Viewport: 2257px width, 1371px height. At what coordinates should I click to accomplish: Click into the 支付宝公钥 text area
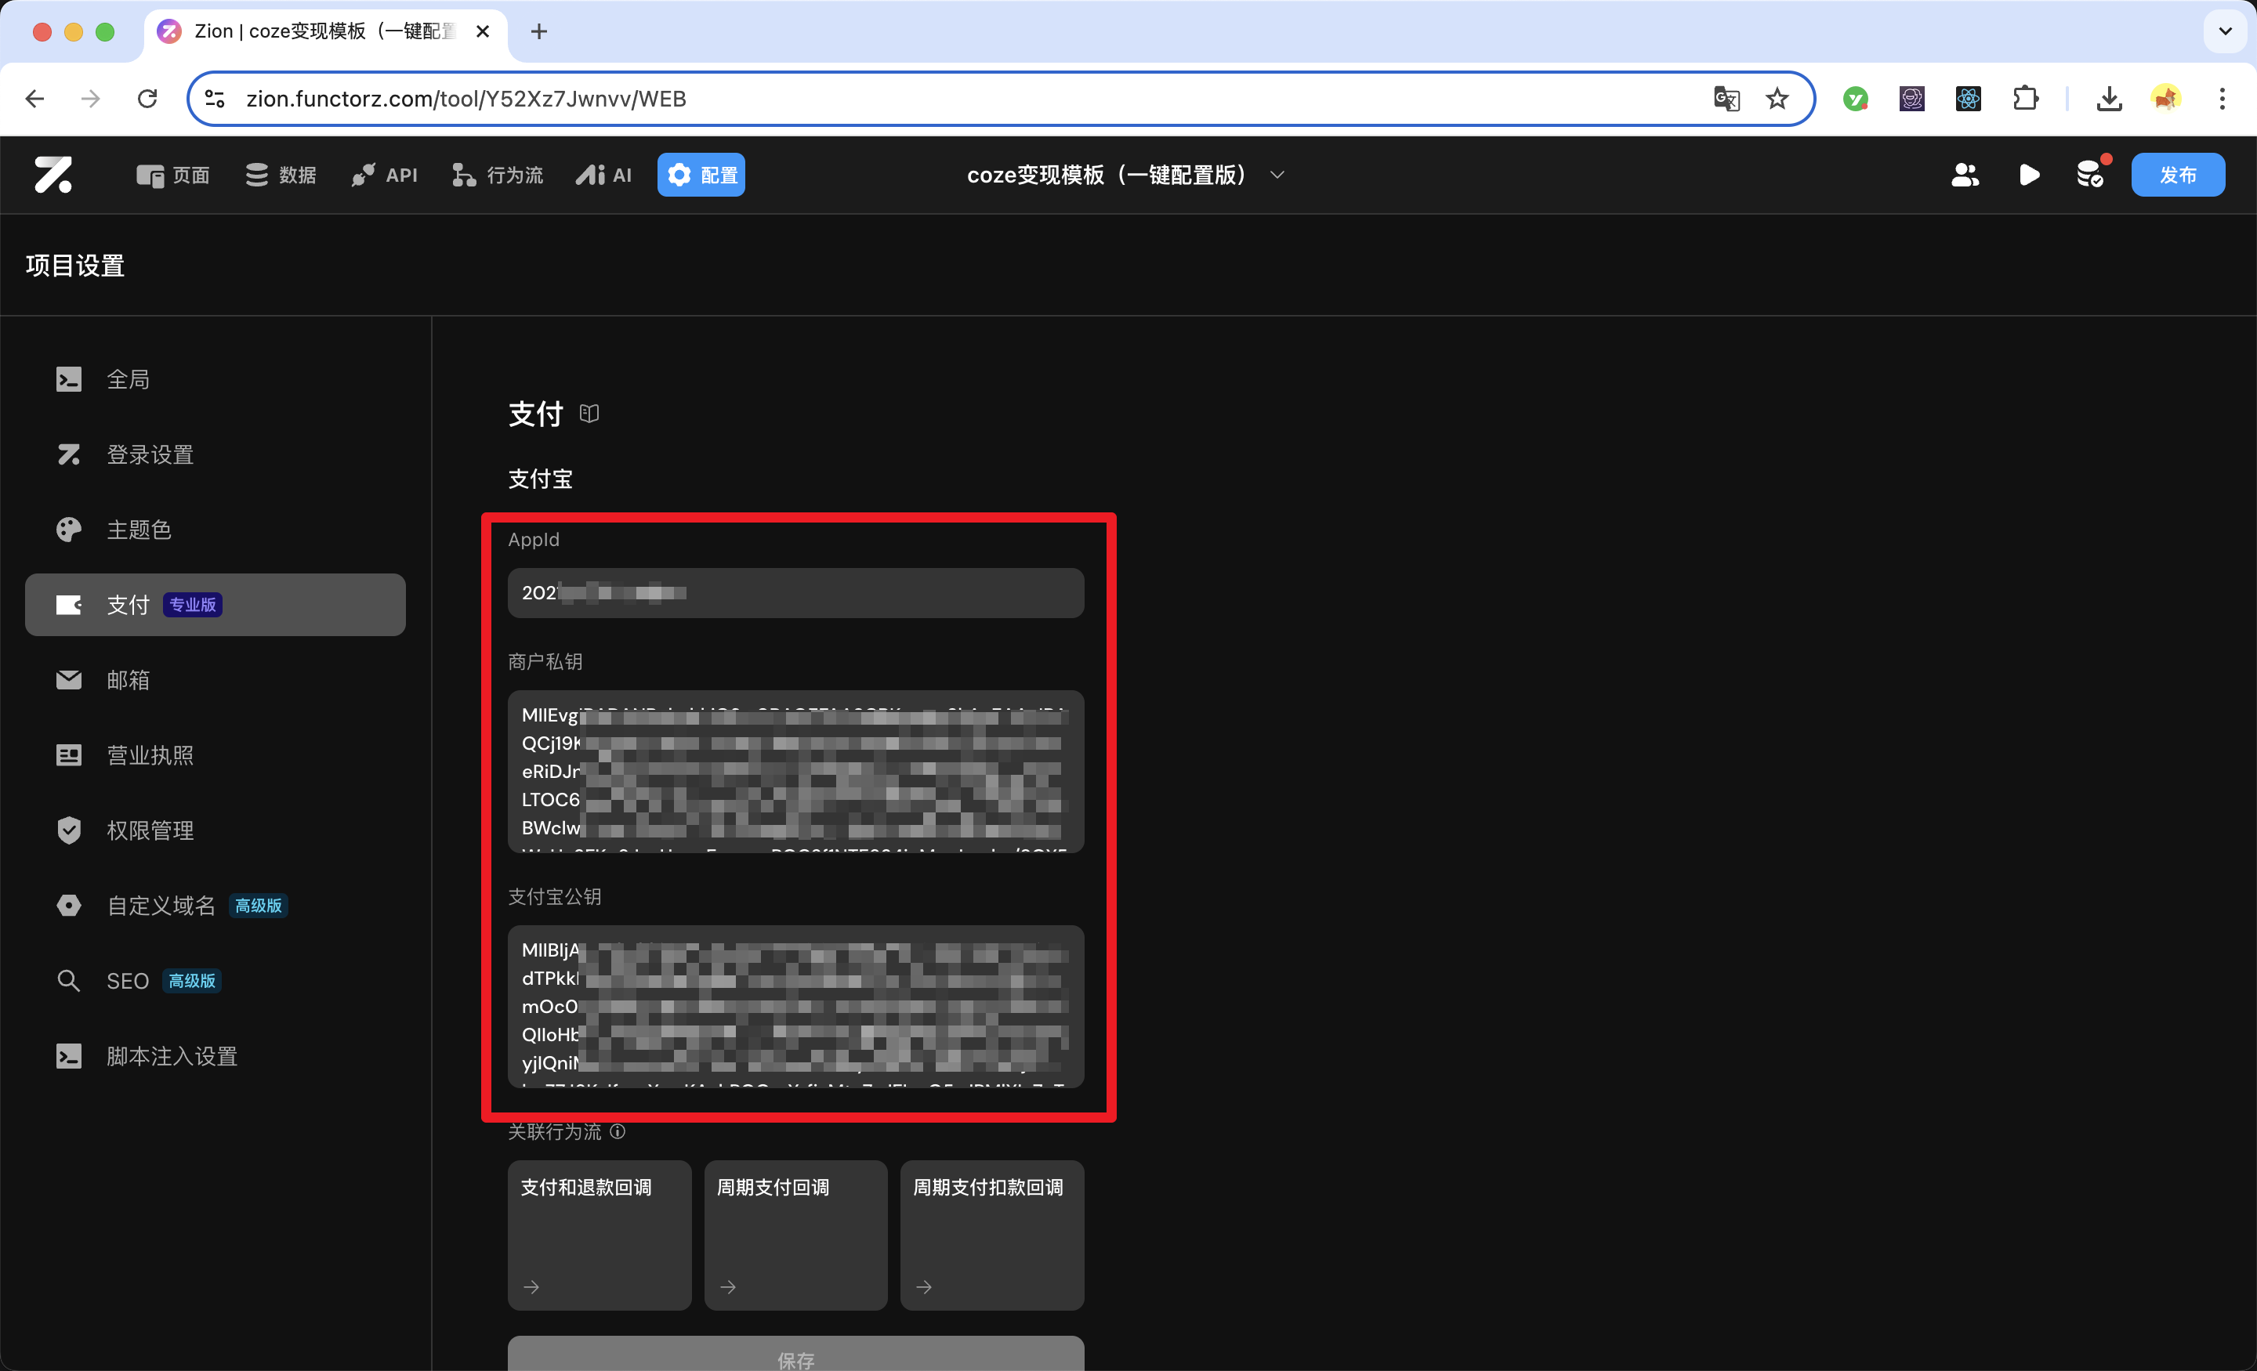click(796, 1007)
